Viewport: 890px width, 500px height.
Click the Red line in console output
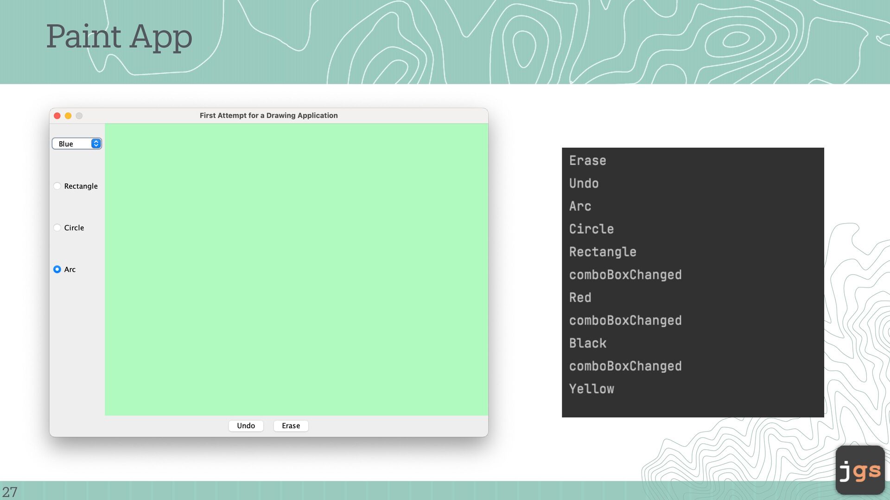pos(580,298)
